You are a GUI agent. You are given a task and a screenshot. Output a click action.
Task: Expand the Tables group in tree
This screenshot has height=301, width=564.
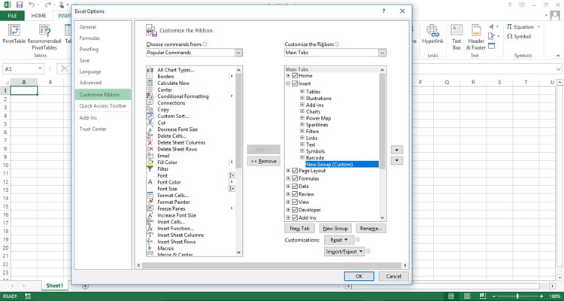(302, 92)
